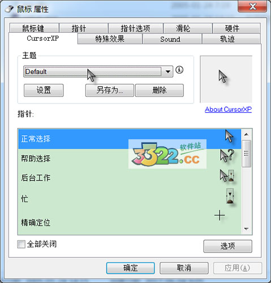Click the 选项 button
Viewport: 271px width, 283px height.
(x=227, y=246)
